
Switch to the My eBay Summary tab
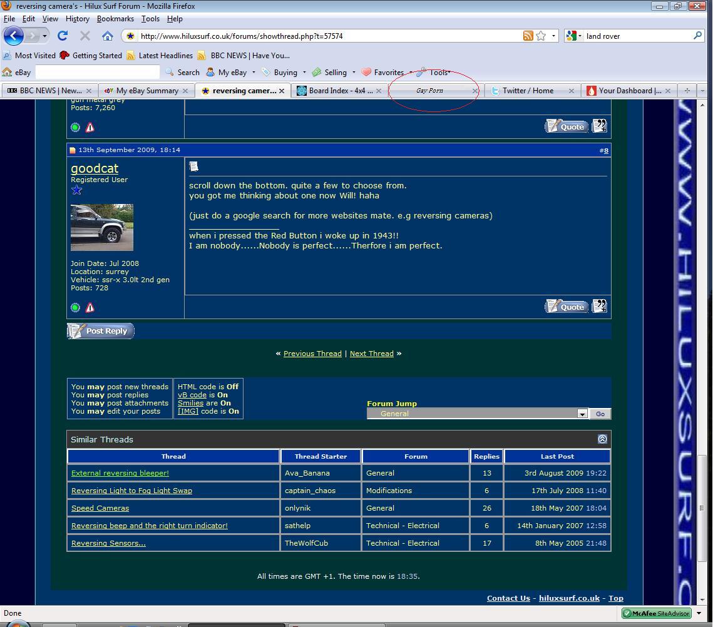tap(147, 91)
